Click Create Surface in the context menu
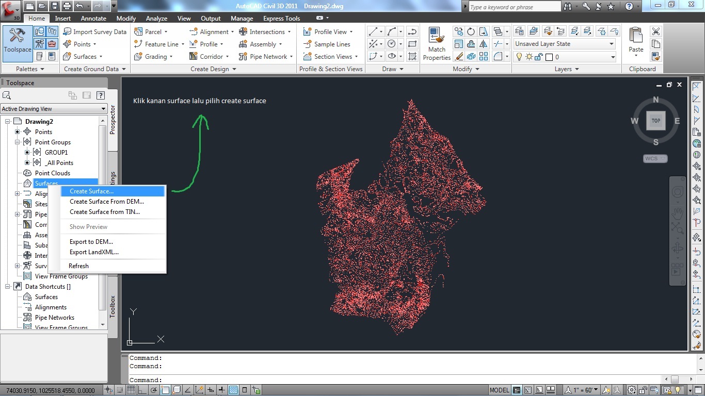Screen dimensions: 705x396 point(91,191)
